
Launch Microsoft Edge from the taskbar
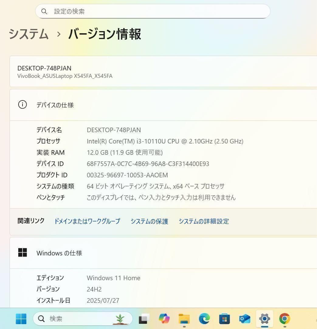pos(204,319)
